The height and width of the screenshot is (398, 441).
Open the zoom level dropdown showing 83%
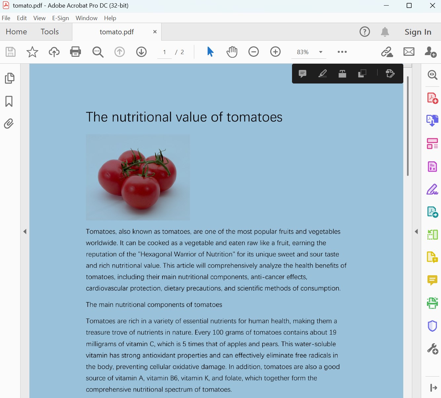pos(320,52)
